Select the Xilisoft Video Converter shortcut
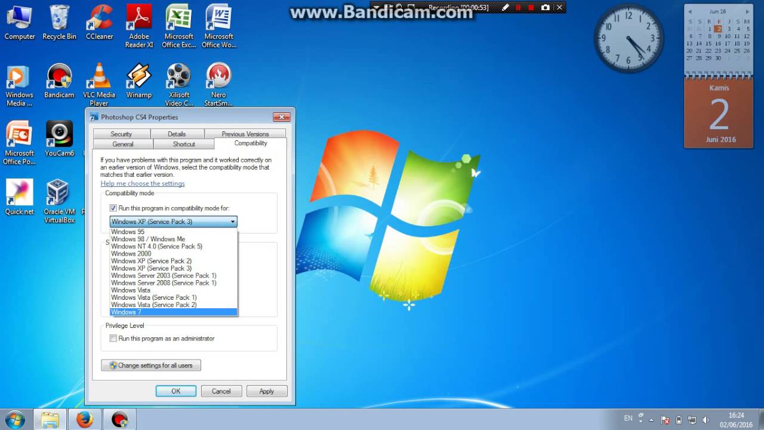Screen dimensions: 764x430 pyautogui.click(x=178, y=85)
